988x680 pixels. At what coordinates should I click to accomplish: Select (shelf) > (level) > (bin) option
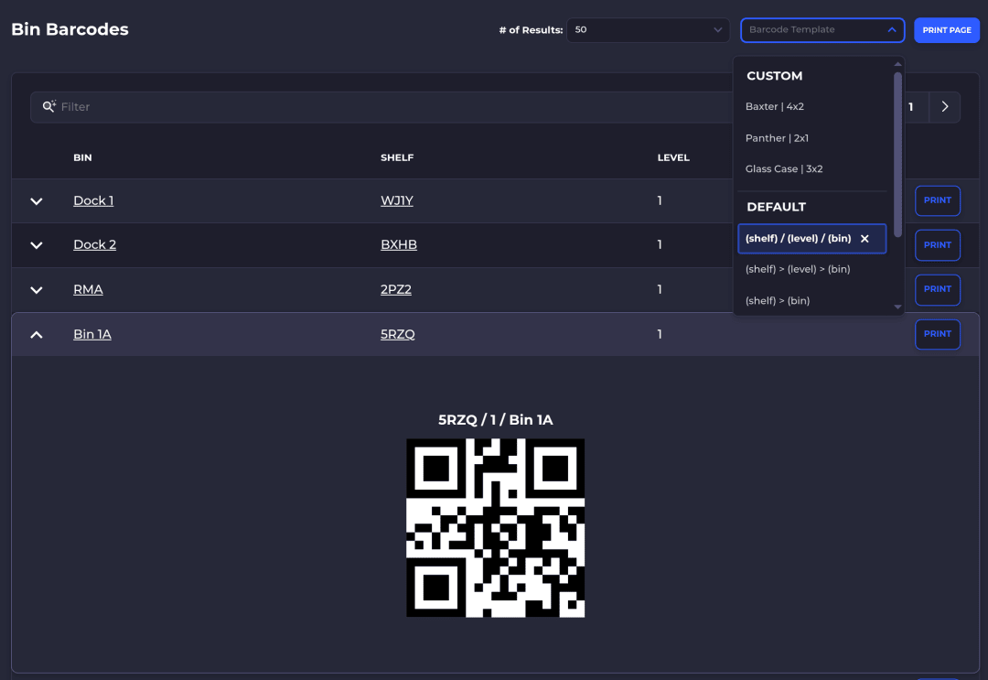(x=797, y=269)
